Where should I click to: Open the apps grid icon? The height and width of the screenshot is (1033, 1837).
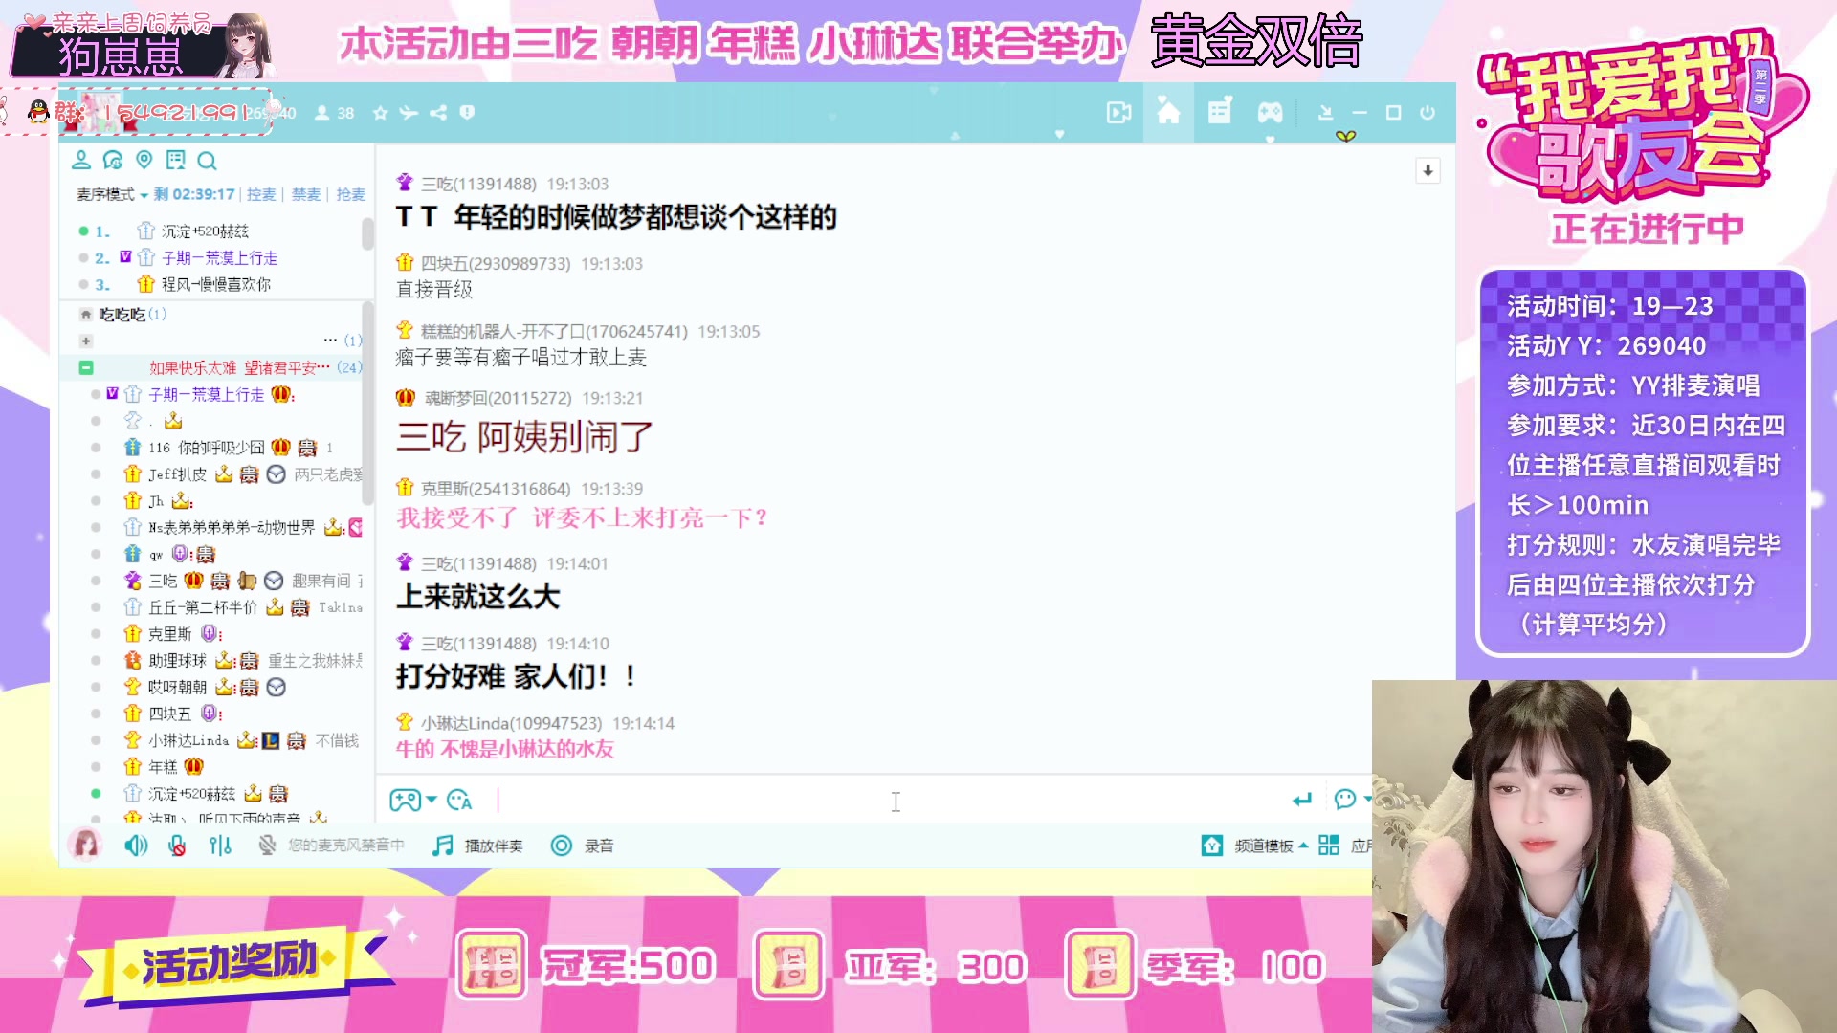pyautogui.click(x=1329, y=846)
